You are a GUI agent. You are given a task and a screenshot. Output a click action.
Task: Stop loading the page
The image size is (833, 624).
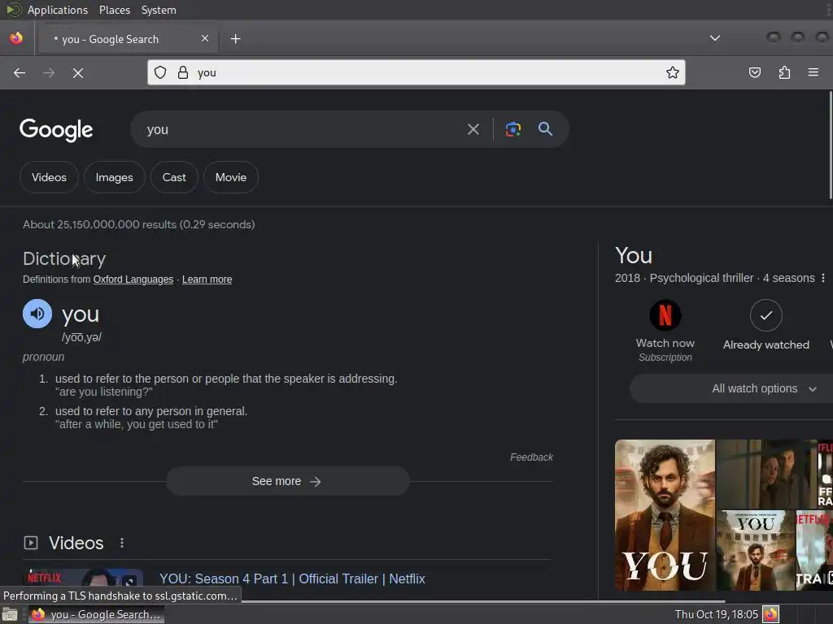point(77,72)
